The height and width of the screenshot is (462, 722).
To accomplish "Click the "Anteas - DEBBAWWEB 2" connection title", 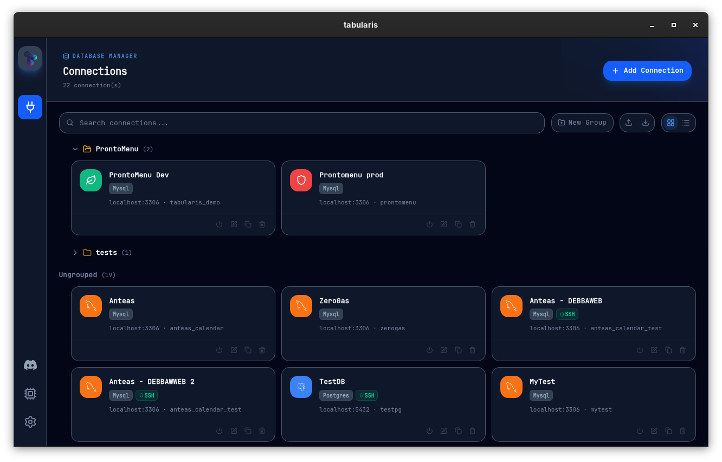I will 152,382.
